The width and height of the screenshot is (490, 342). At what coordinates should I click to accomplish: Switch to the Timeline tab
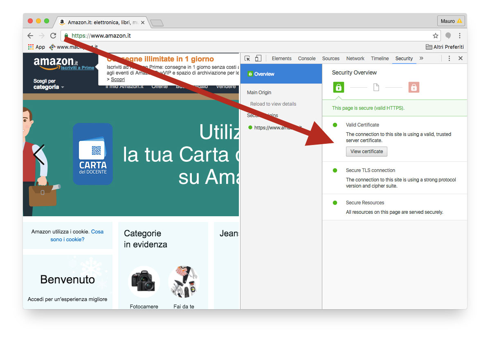coord(380,59)
